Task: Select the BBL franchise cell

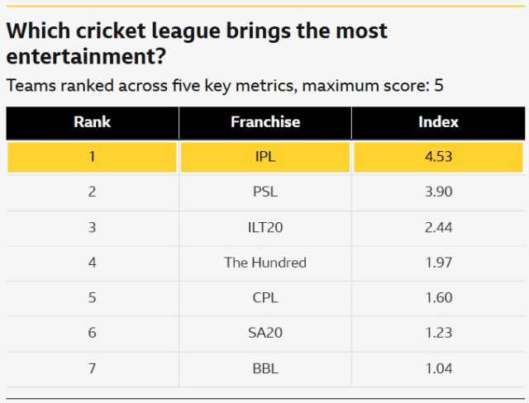Action: pyautogui.click(x=265, y=368)
